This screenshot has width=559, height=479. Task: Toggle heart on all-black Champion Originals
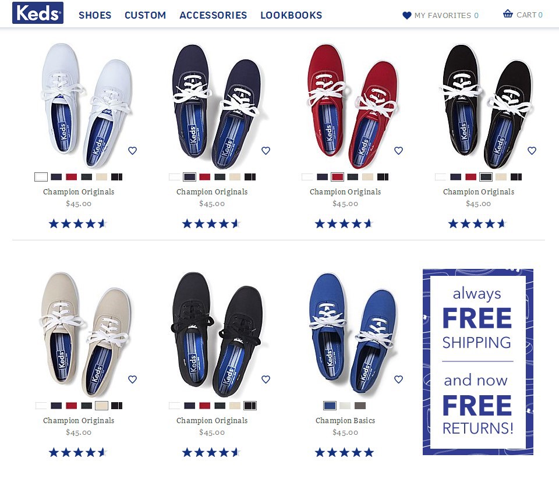click(x=266, y=379)
